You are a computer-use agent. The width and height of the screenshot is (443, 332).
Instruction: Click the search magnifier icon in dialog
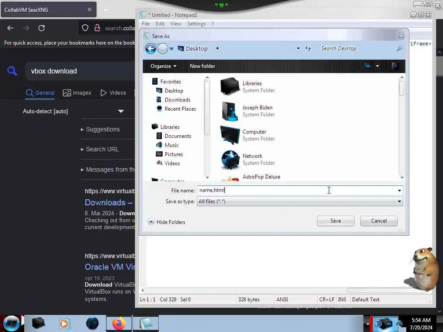coord(399,48)
